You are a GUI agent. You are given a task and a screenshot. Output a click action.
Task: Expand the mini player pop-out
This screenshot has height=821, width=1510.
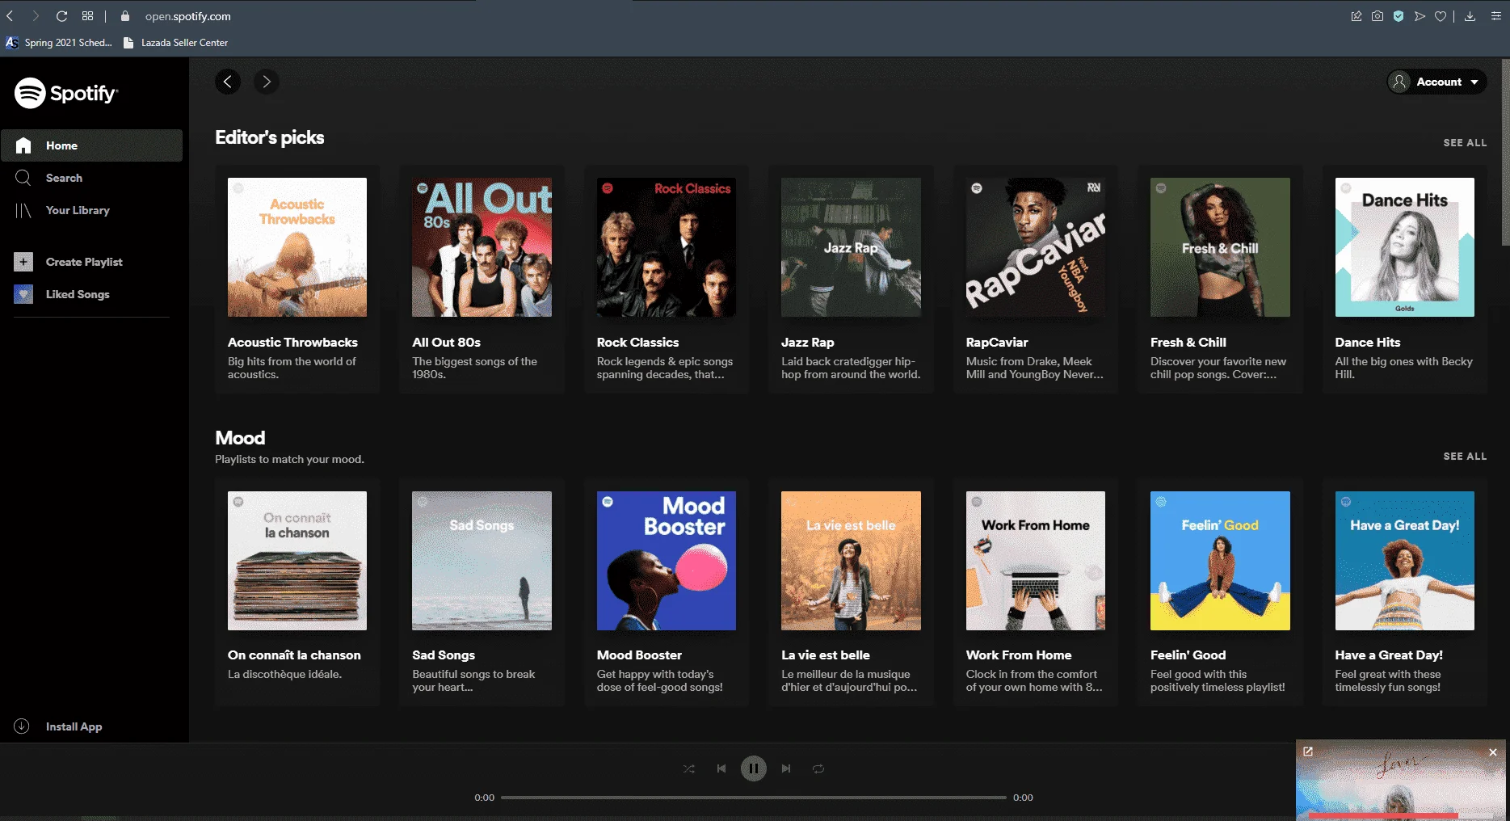(1308, 752)
